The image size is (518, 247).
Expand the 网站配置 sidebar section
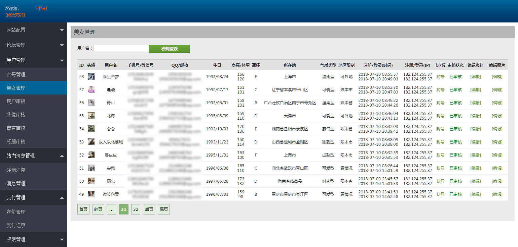33,30
